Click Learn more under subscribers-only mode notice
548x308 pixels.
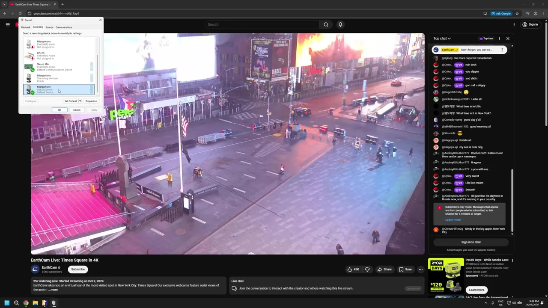[453, 220]
